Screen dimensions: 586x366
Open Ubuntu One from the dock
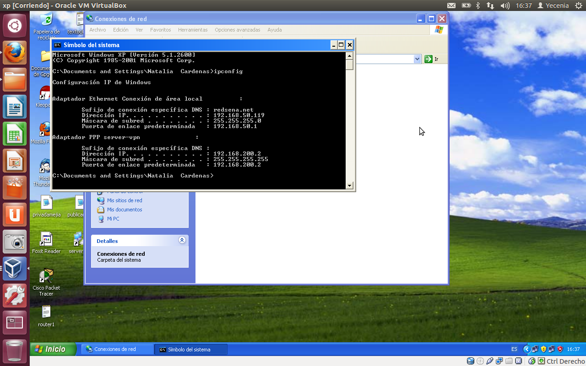coord(15,215)
